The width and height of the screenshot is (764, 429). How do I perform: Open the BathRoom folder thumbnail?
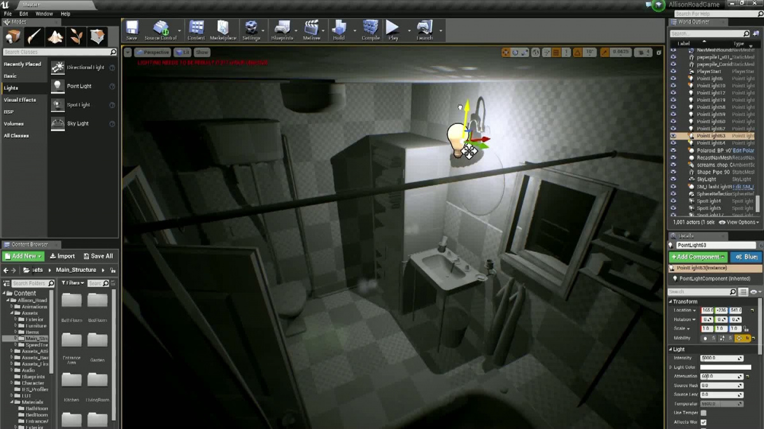(x=71, y=302)
